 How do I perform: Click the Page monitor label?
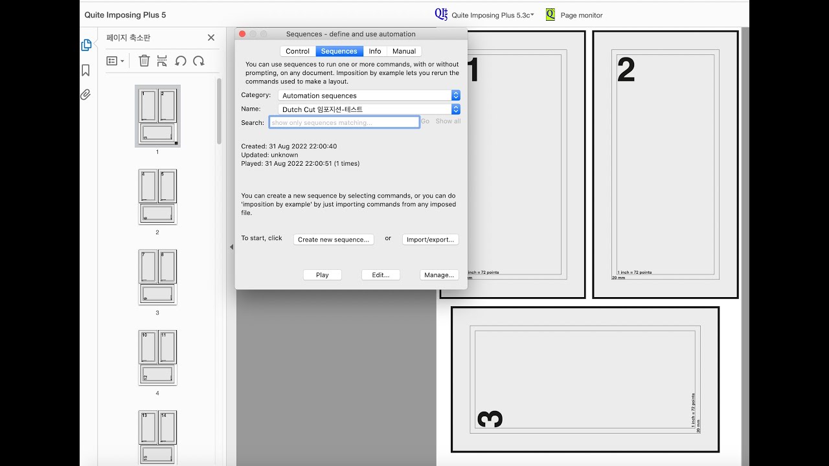582,16
